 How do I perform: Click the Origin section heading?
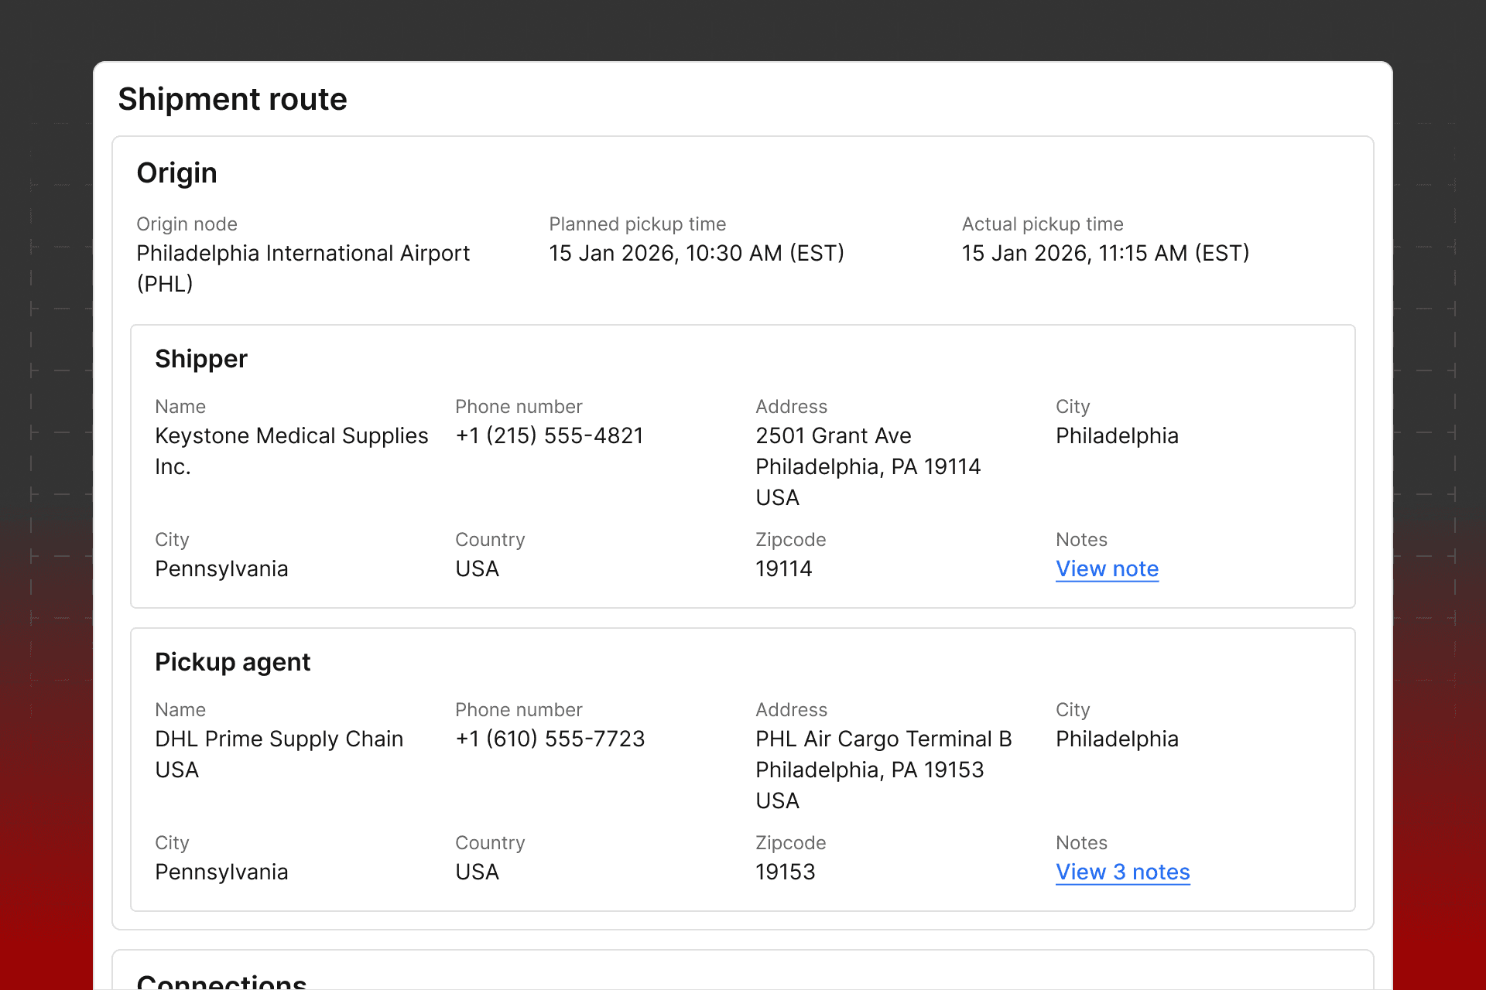coord(176,172)
